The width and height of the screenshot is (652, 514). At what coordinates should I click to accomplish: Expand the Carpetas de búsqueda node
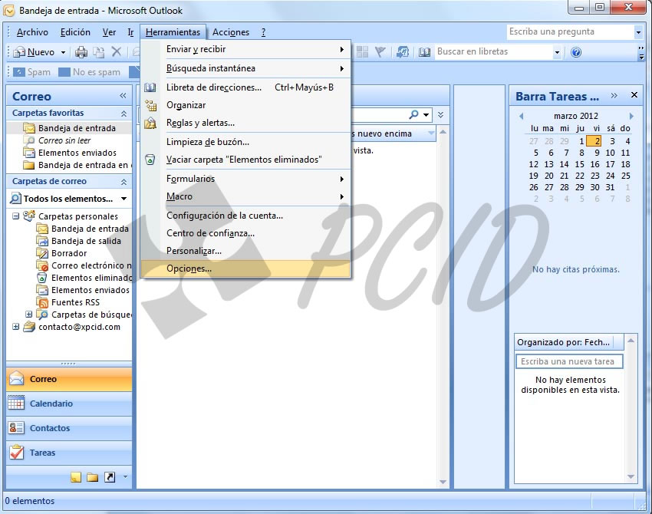(28, 315)
